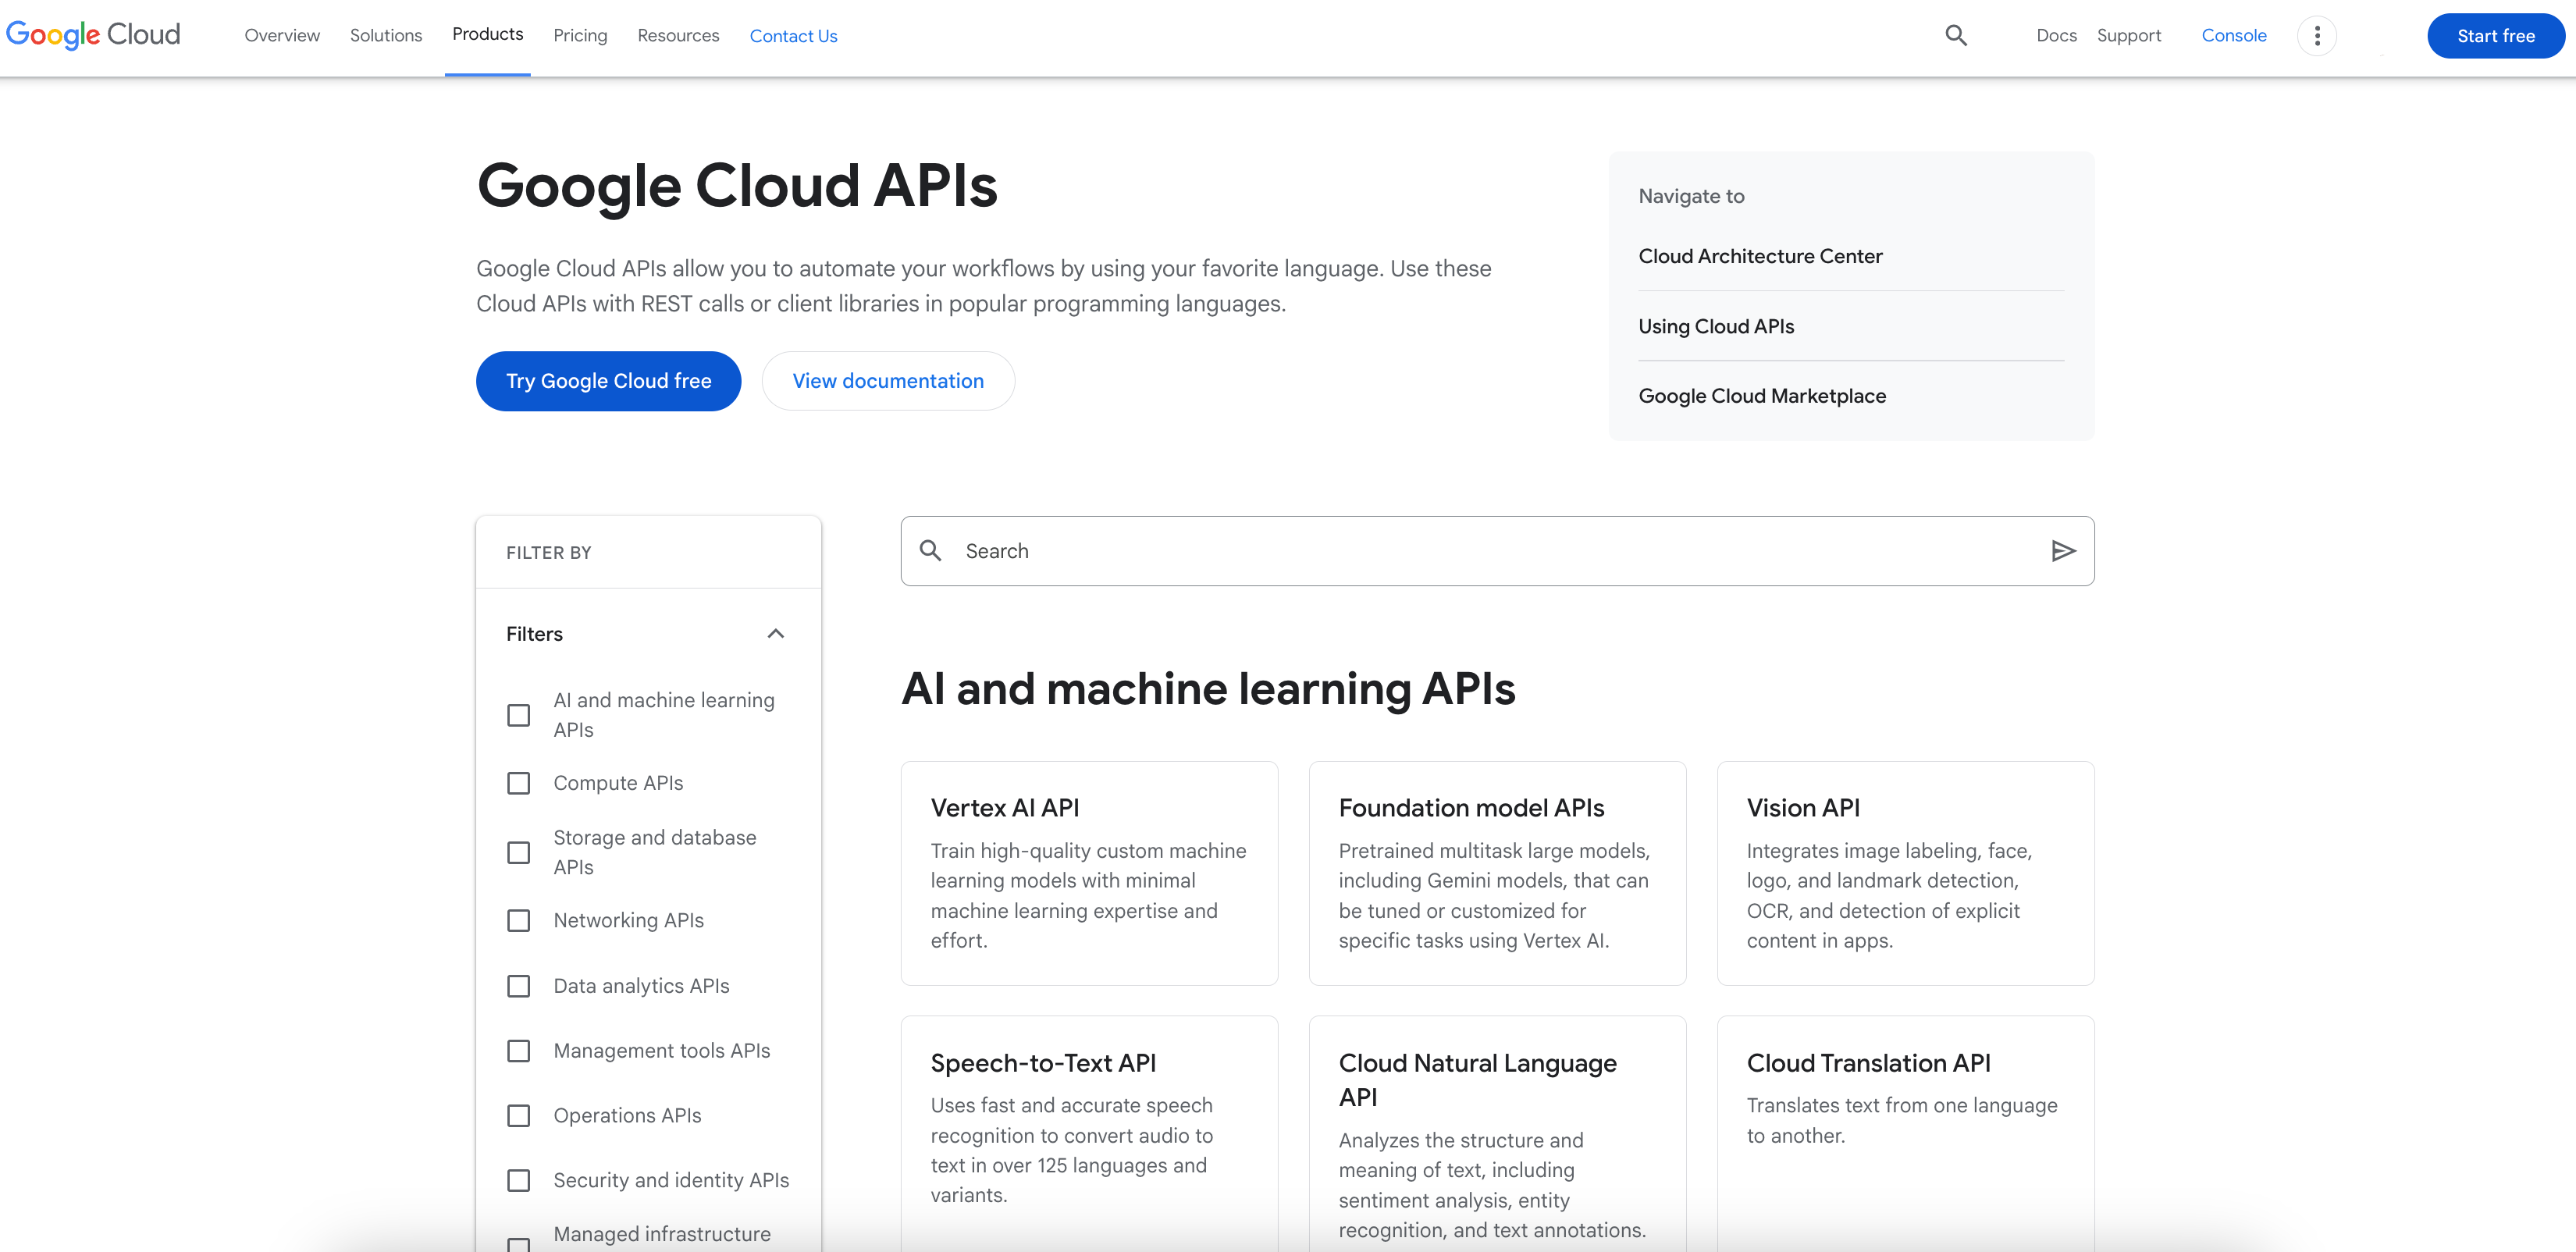The width and height of the screenshot is (2576, 1252).
Task: Click AI and machine learning APIs heading
Action: (1208, 689)
